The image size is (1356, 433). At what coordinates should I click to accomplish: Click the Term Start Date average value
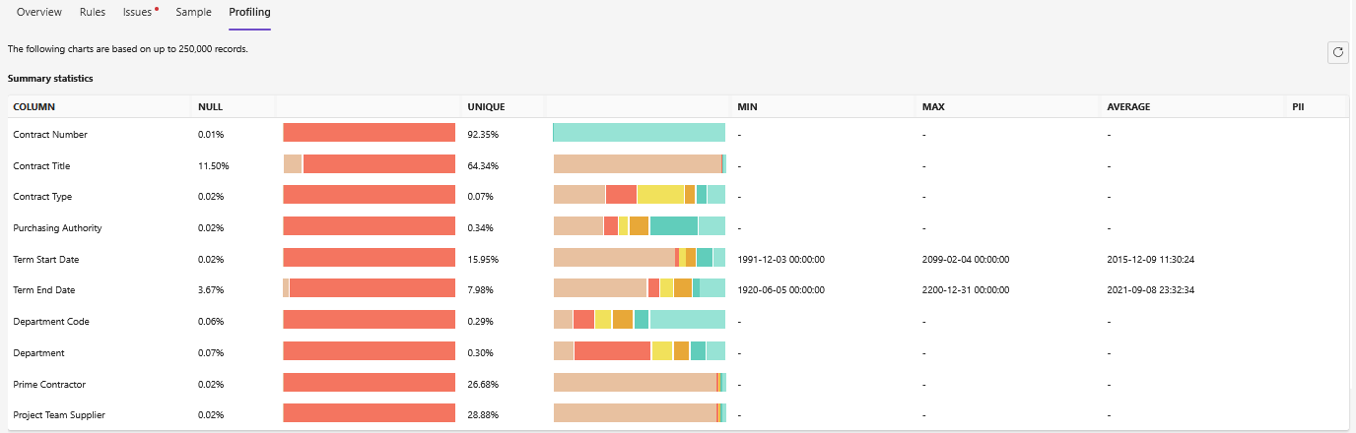[1152, 259]
